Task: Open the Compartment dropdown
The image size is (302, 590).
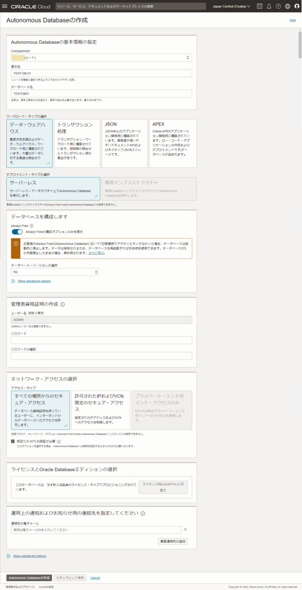Action: 101,58
